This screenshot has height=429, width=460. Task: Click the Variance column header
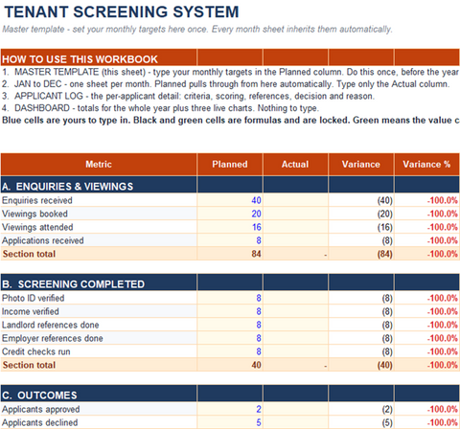(361, 164)
